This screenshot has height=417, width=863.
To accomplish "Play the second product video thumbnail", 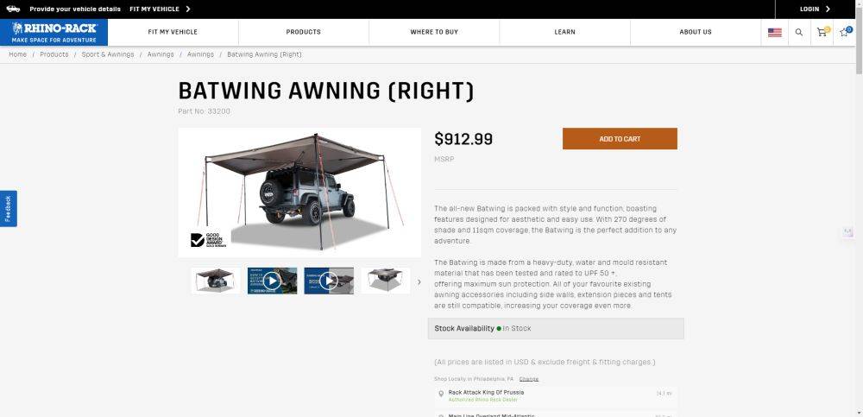I will (329, 281).
